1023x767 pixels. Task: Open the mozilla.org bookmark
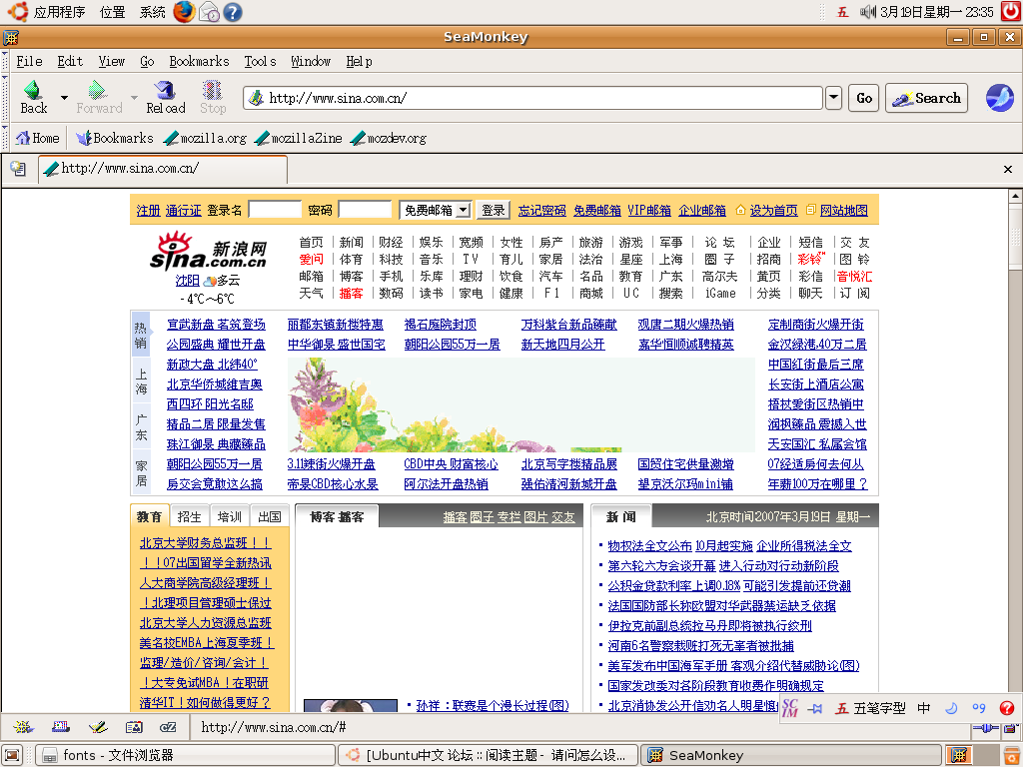(x=205, y=138)
